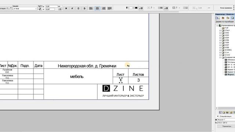Toggle italic text formatting
Screen dimensions: 235x132
point(72,8)
